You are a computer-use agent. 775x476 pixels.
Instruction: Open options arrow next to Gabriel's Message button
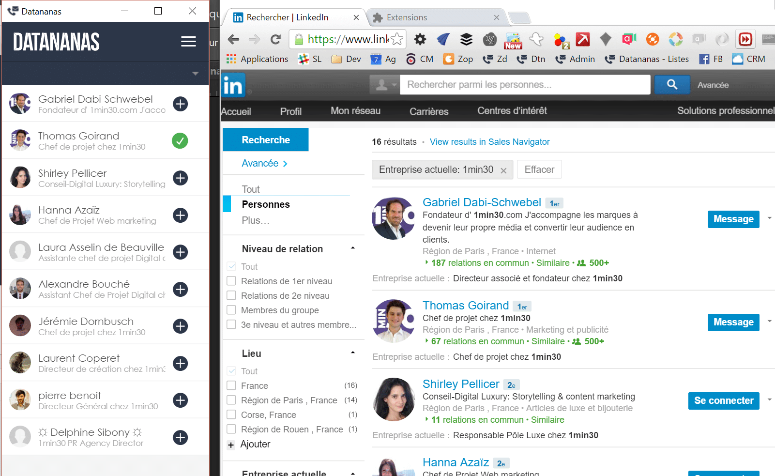click(769, 218)
